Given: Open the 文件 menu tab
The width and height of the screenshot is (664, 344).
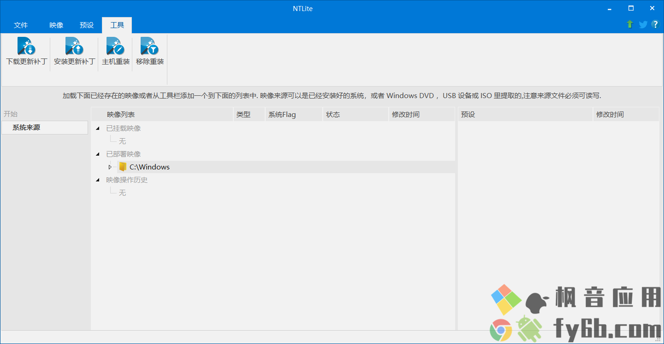Looking at the screenshot, I should click(21, 25).
